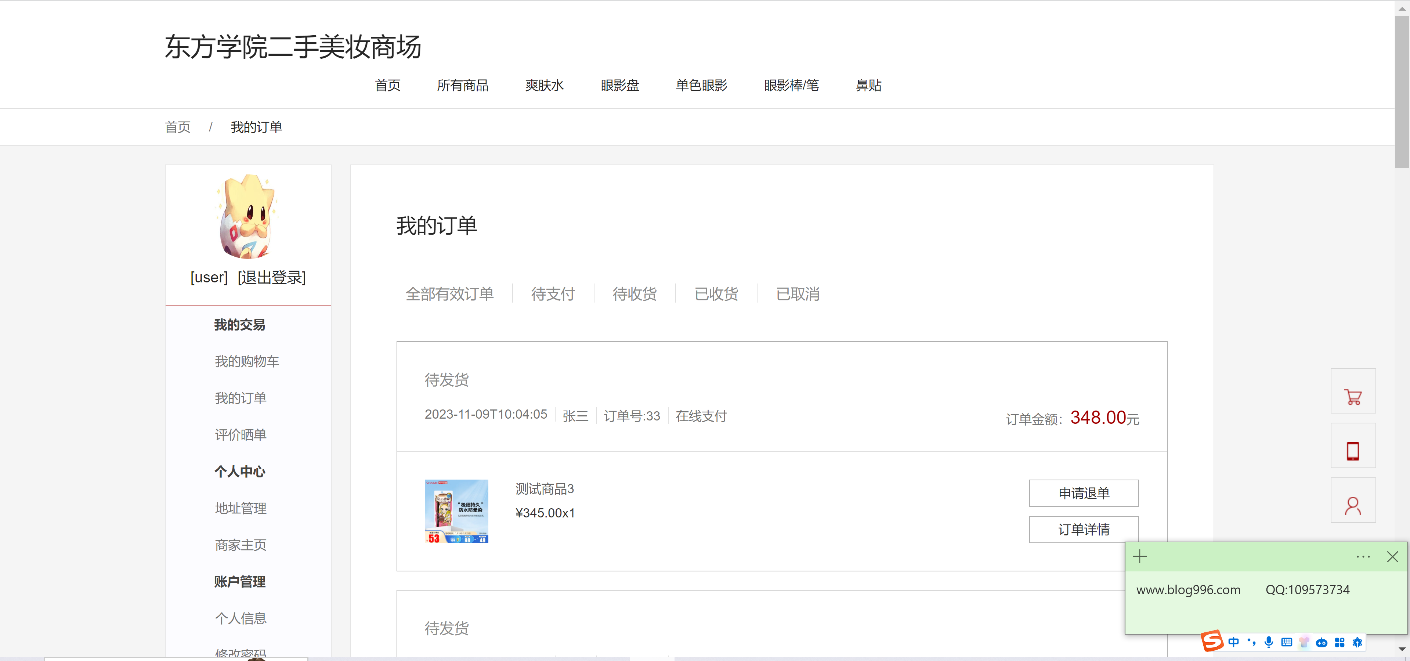The image size is (1410, 661).
Task: Open 地址管理 in sidebar
Action: click(x=240, y=508)
